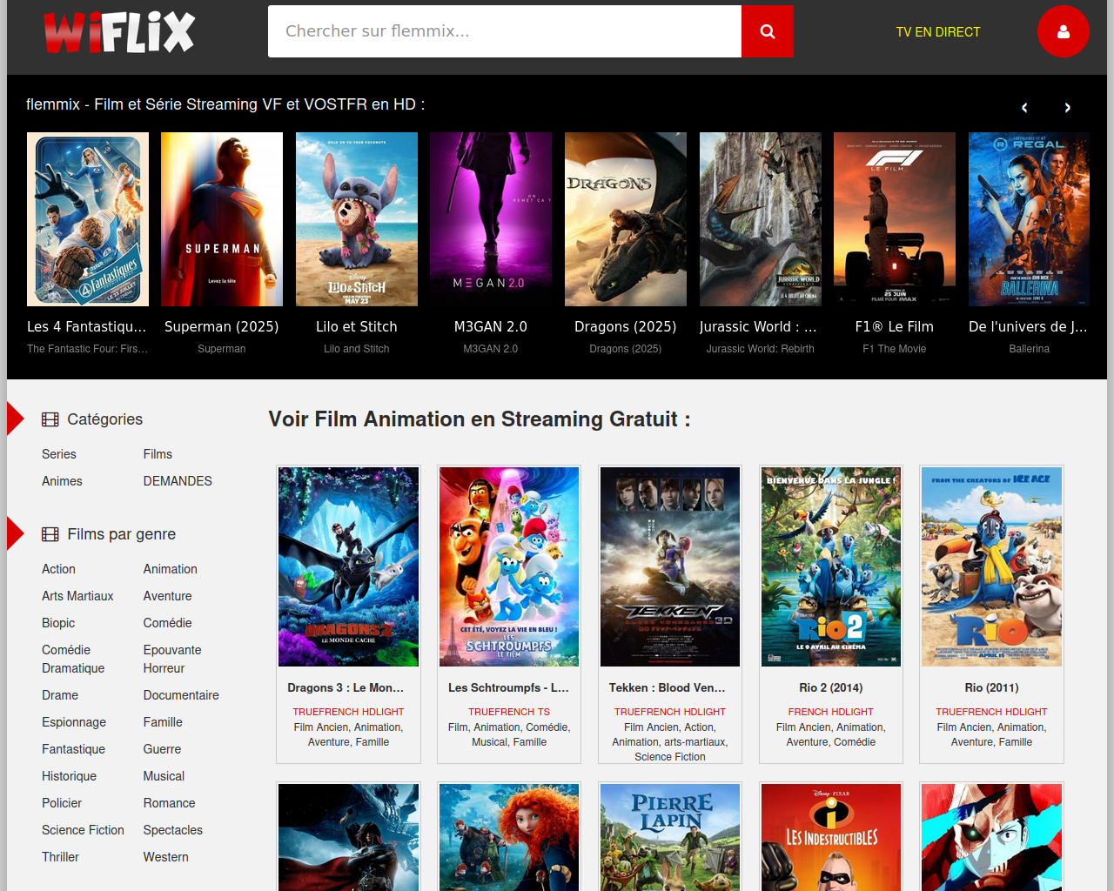Click the F1® Le Film carousel title

pyautogui.click(x=895, y=326)
